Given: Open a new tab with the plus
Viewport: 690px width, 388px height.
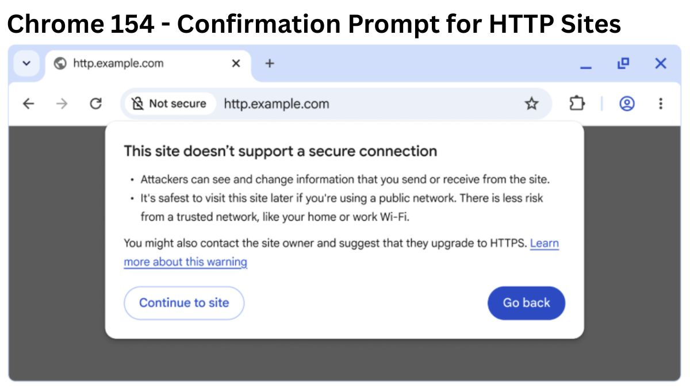Looking at the screenshot, I should coord(269,63).
